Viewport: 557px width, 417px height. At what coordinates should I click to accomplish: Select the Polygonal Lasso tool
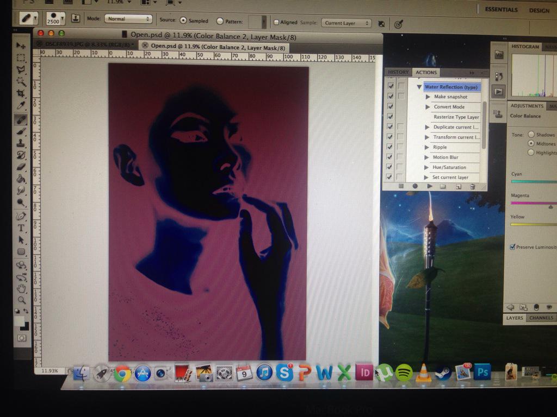[x=21, y=69]
